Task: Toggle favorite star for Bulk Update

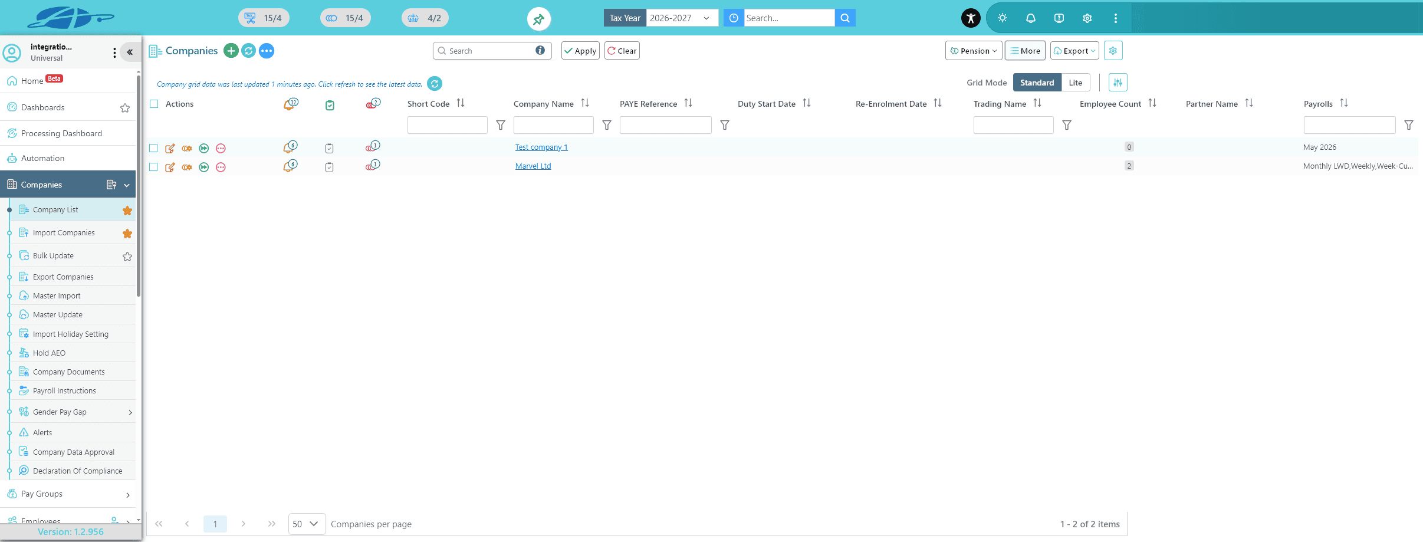Action: (x=127, y=257)
